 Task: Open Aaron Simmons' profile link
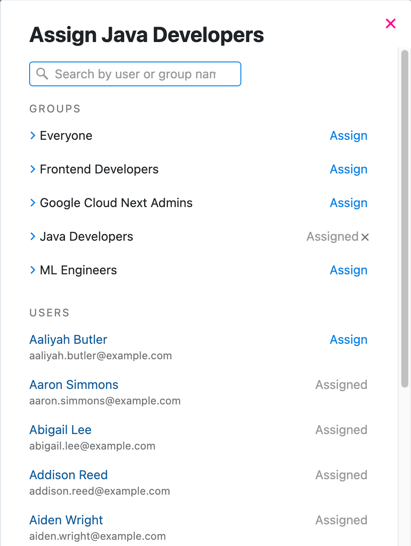pos(74,385)
